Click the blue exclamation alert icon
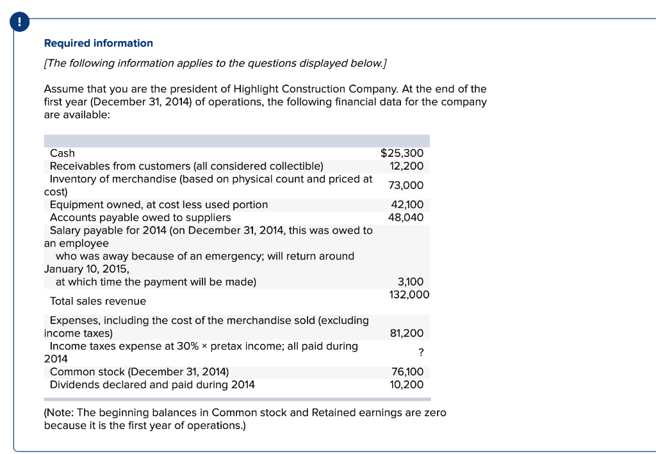Image resolution: width=656 pixels, height=454 pixels. pyautogui.click(x=20, y=22)
